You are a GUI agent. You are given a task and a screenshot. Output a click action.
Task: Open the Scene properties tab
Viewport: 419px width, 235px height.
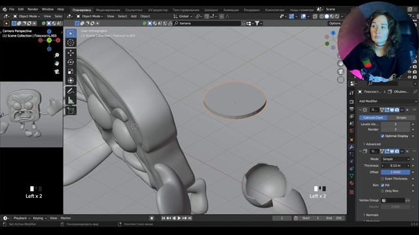(x=352, y=123)
